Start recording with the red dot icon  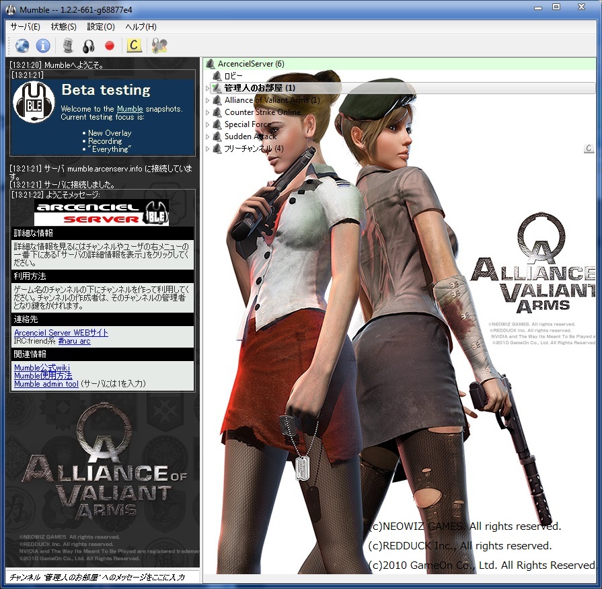point(110,46)
